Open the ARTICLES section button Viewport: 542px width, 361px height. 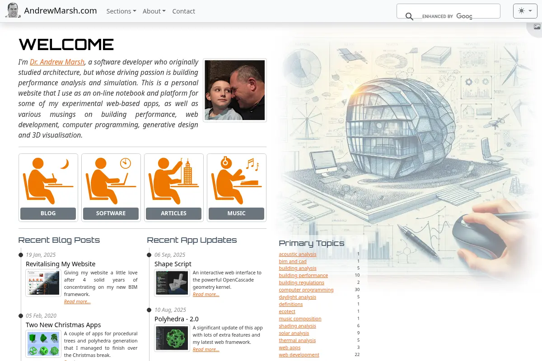174,213
